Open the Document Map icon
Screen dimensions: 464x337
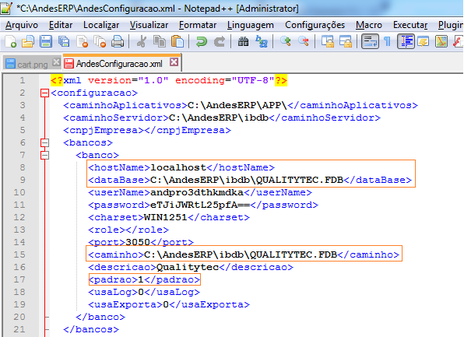coord(441,41)
